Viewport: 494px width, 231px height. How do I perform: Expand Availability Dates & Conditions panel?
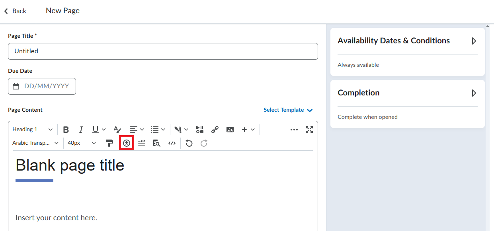pos(474,41)
